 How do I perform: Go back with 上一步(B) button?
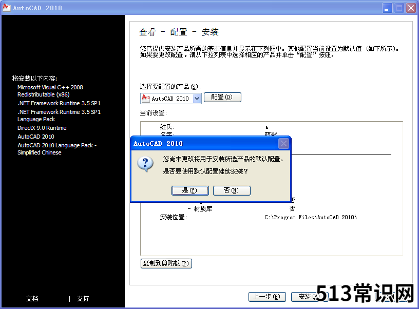pos(267,297)
